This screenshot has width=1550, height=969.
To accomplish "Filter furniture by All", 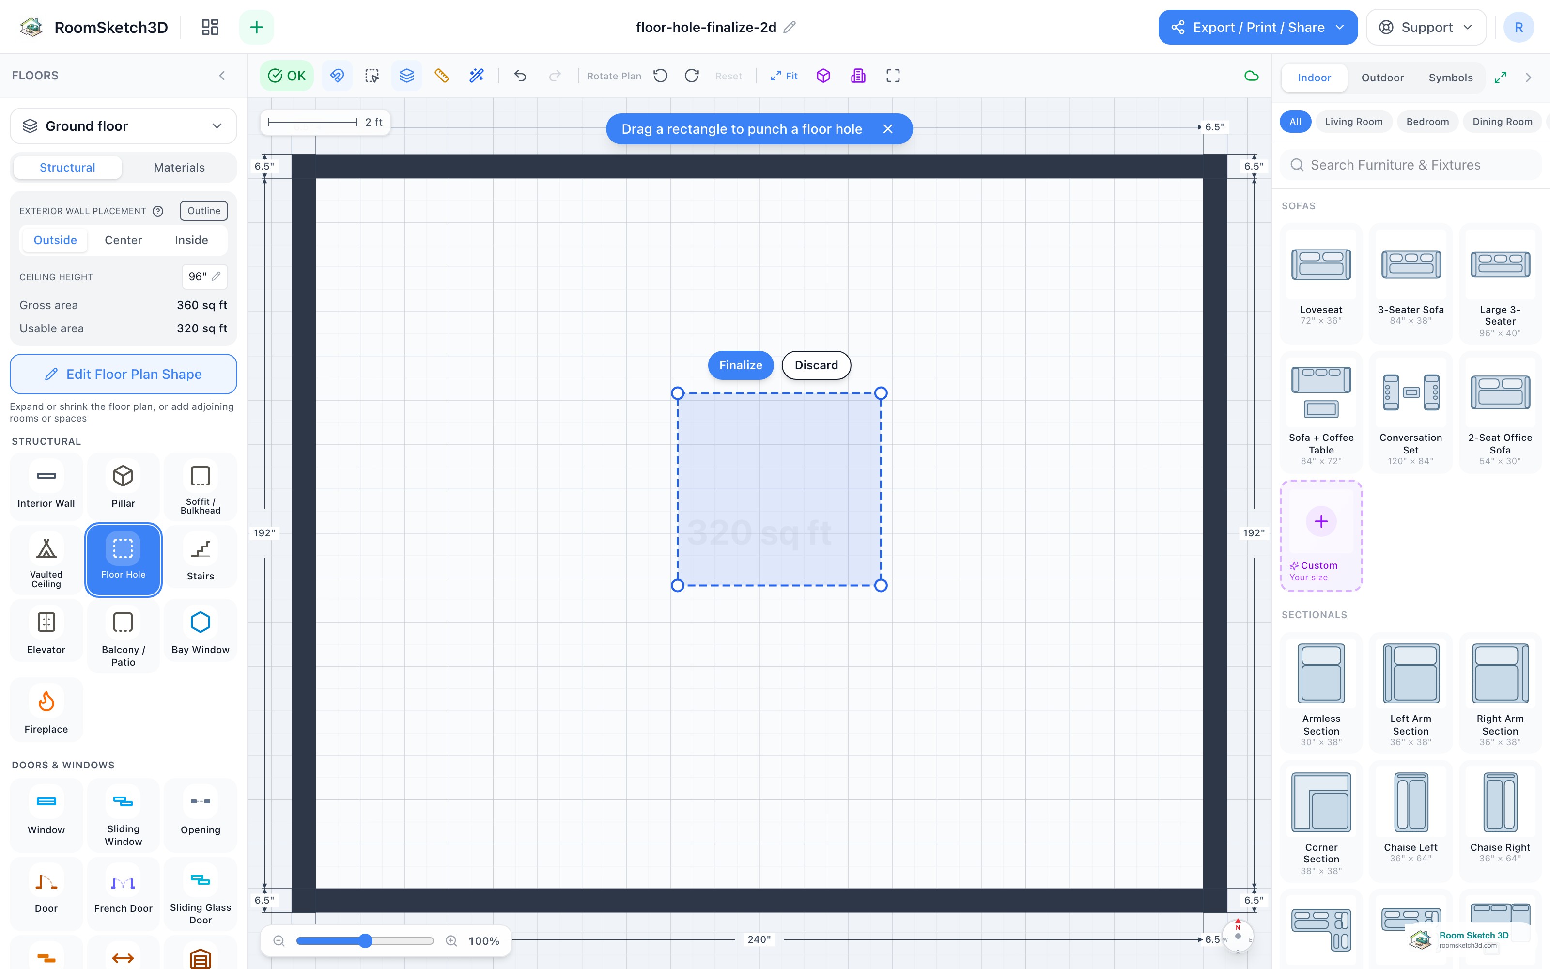I will (1295, 122).
